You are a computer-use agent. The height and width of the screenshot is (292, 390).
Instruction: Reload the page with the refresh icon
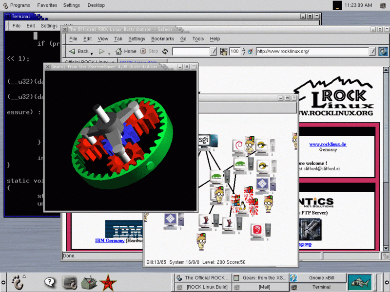(165, 52)
